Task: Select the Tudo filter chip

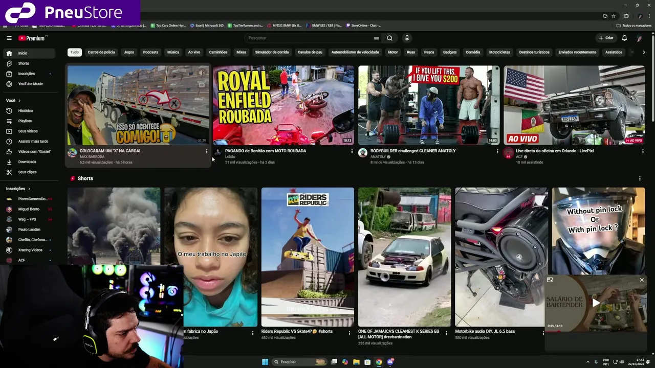Action: click(x=75, y=52)
